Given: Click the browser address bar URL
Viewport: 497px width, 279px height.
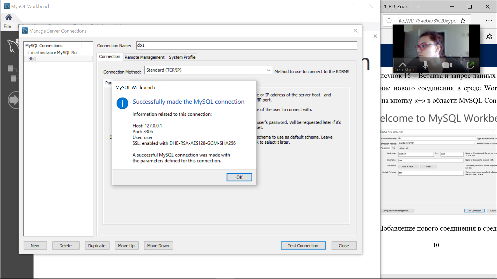Looking at the screenshot, I should point(426,21).
